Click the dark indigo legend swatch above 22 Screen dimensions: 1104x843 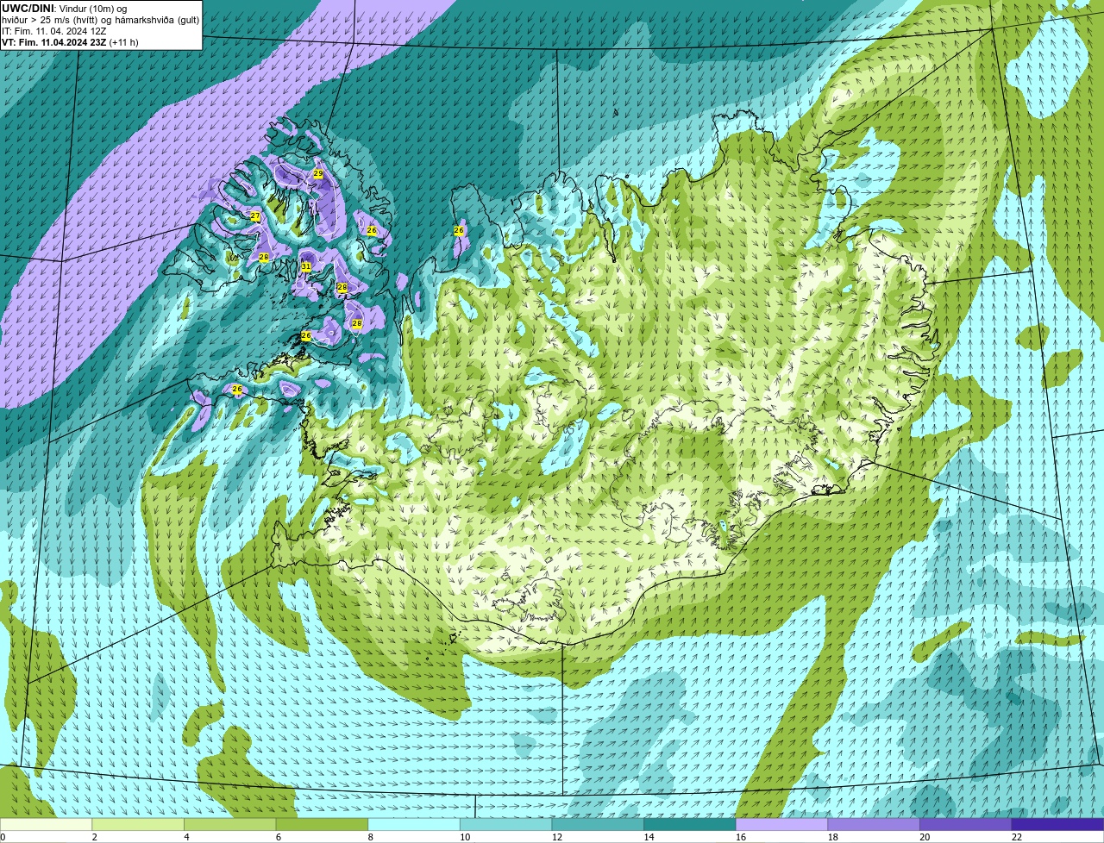click(1057, 824)
